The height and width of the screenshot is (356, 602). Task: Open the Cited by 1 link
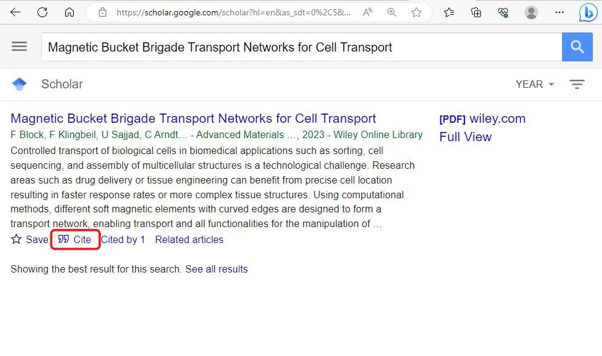[123, 239]
